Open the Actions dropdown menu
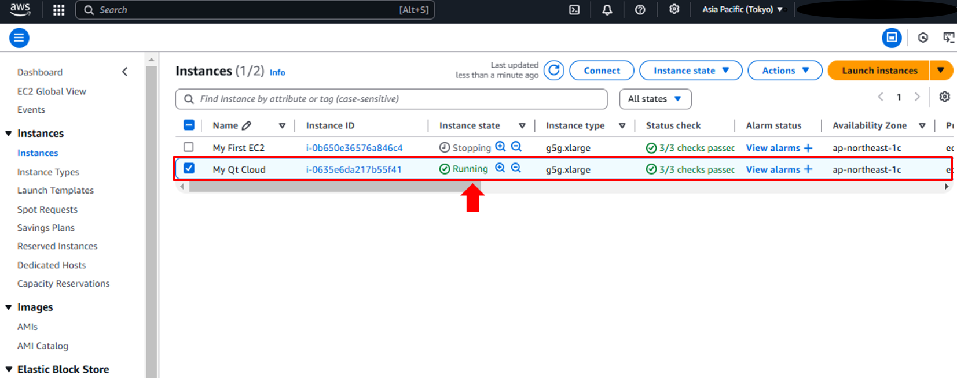This screenshot has width=957, height=378. 784,71
